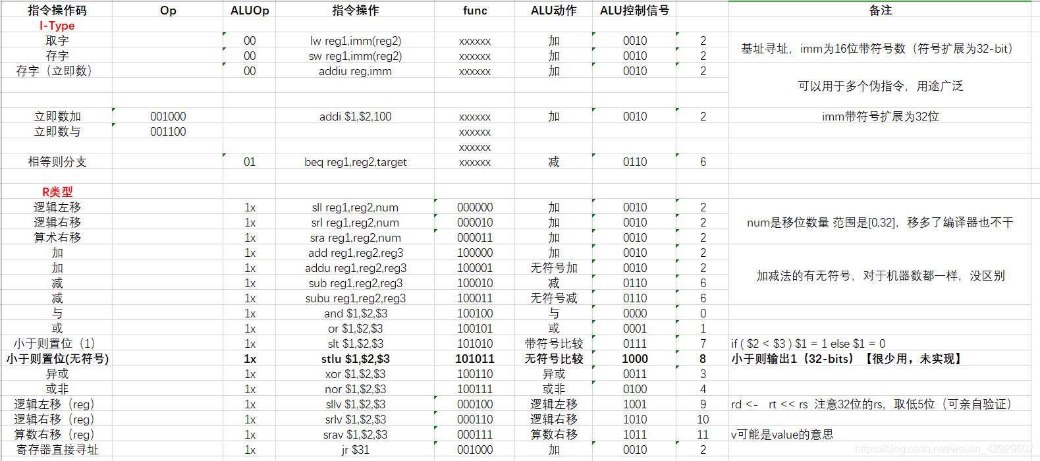Screen dimensions: 1040x461
Task: Select ALU control signal 1011
Action: [634, 435]
